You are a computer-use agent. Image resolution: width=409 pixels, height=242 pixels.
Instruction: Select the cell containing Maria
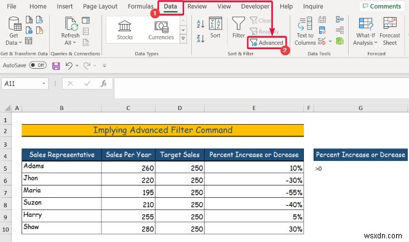tap(62, 192)
